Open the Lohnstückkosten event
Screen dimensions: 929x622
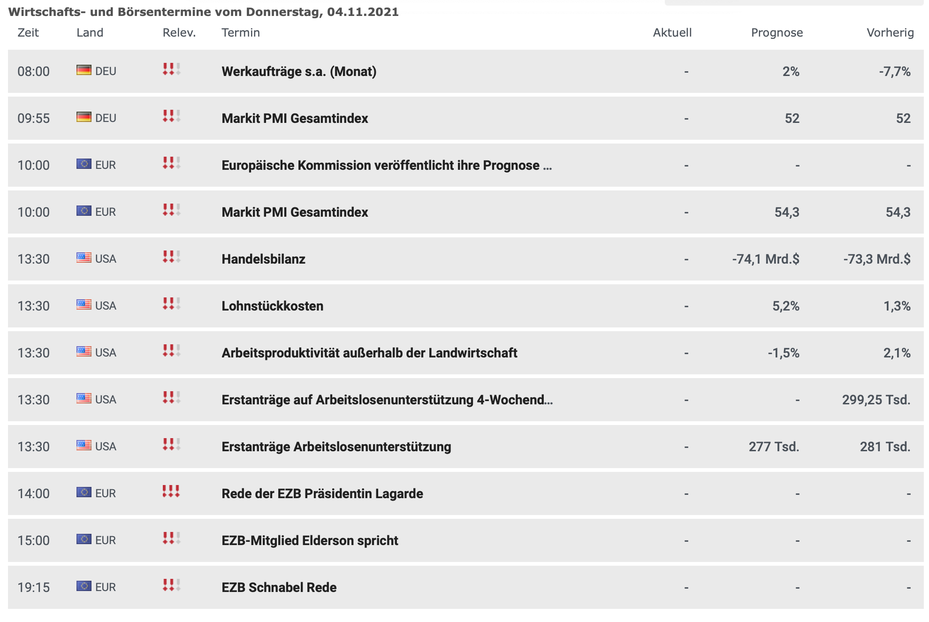[x=272, y=306]
